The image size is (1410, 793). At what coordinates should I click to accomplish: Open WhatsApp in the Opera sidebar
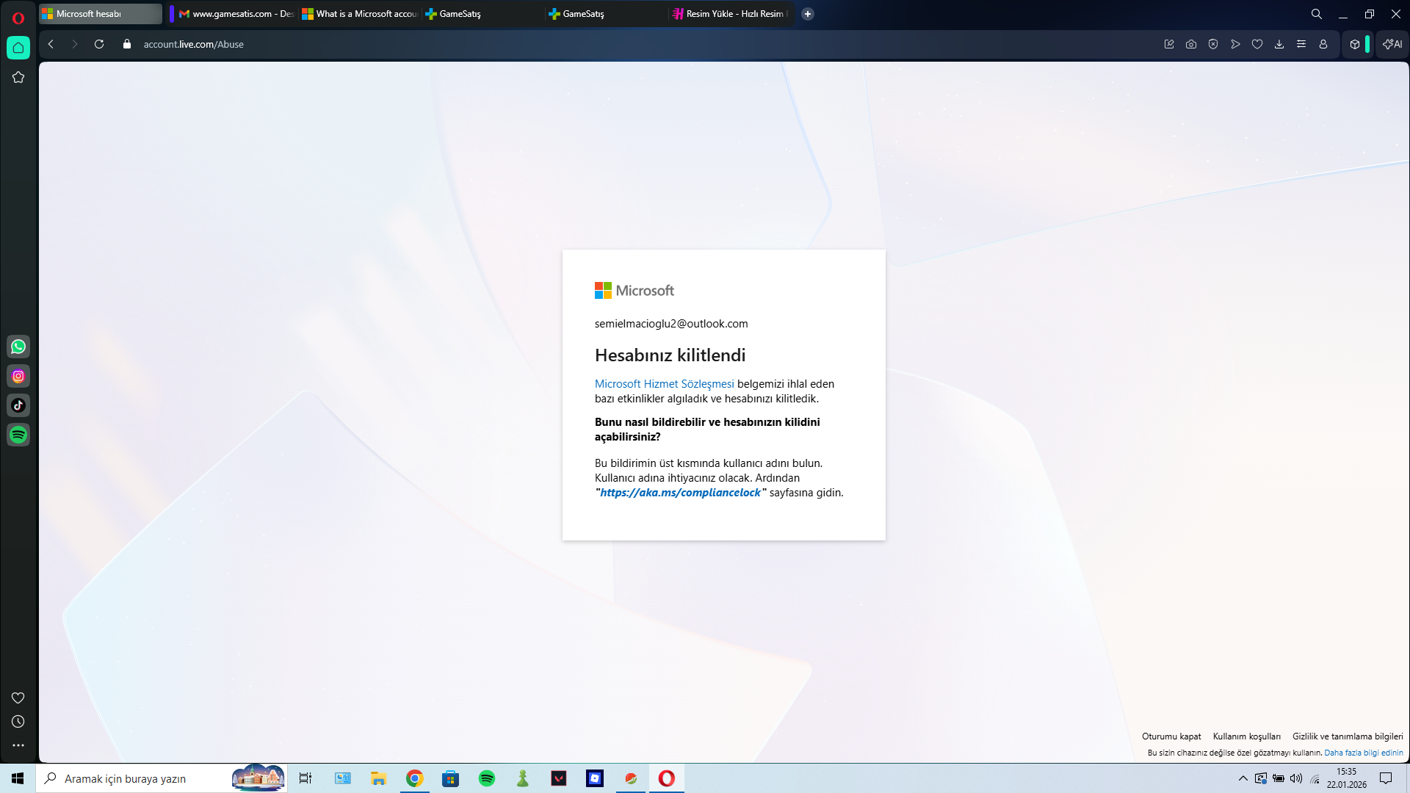click(18, 347)
